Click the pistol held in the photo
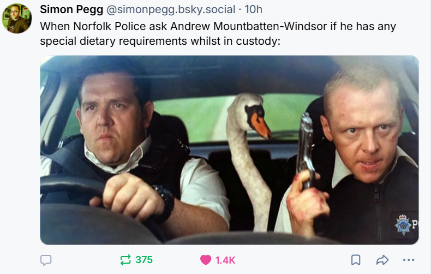This screenshot has height=274, width=431. point(306,151)
